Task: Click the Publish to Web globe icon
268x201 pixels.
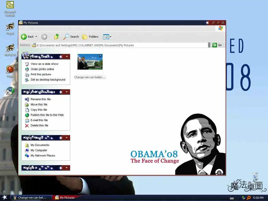Action: click(27, 115)
